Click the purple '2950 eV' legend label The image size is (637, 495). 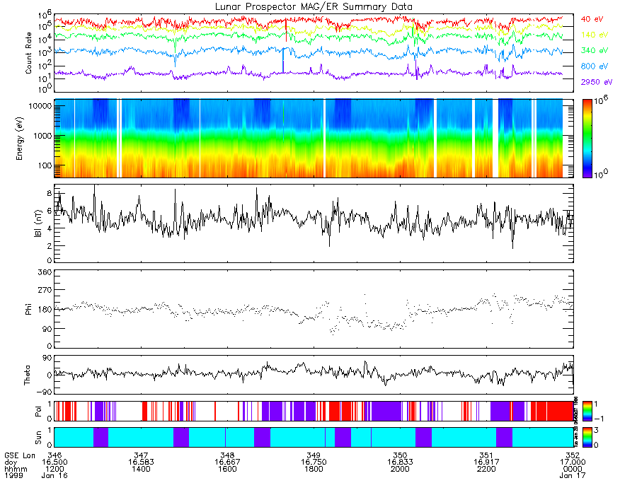[597, 82]
